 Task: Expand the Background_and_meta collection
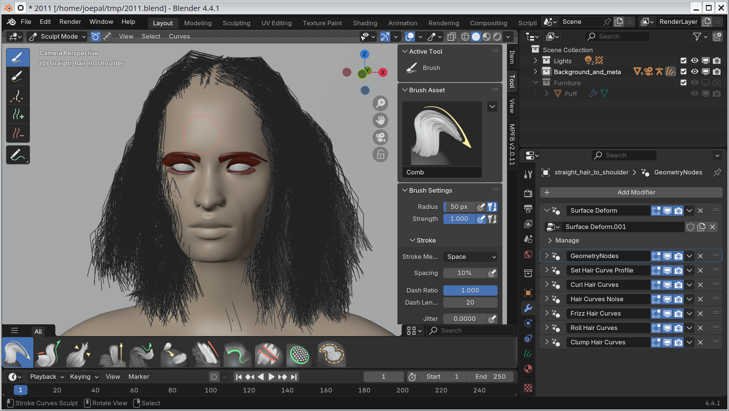535,72
